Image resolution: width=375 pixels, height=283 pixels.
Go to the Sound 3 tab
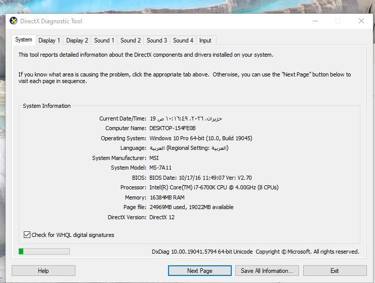click(157, 41)
